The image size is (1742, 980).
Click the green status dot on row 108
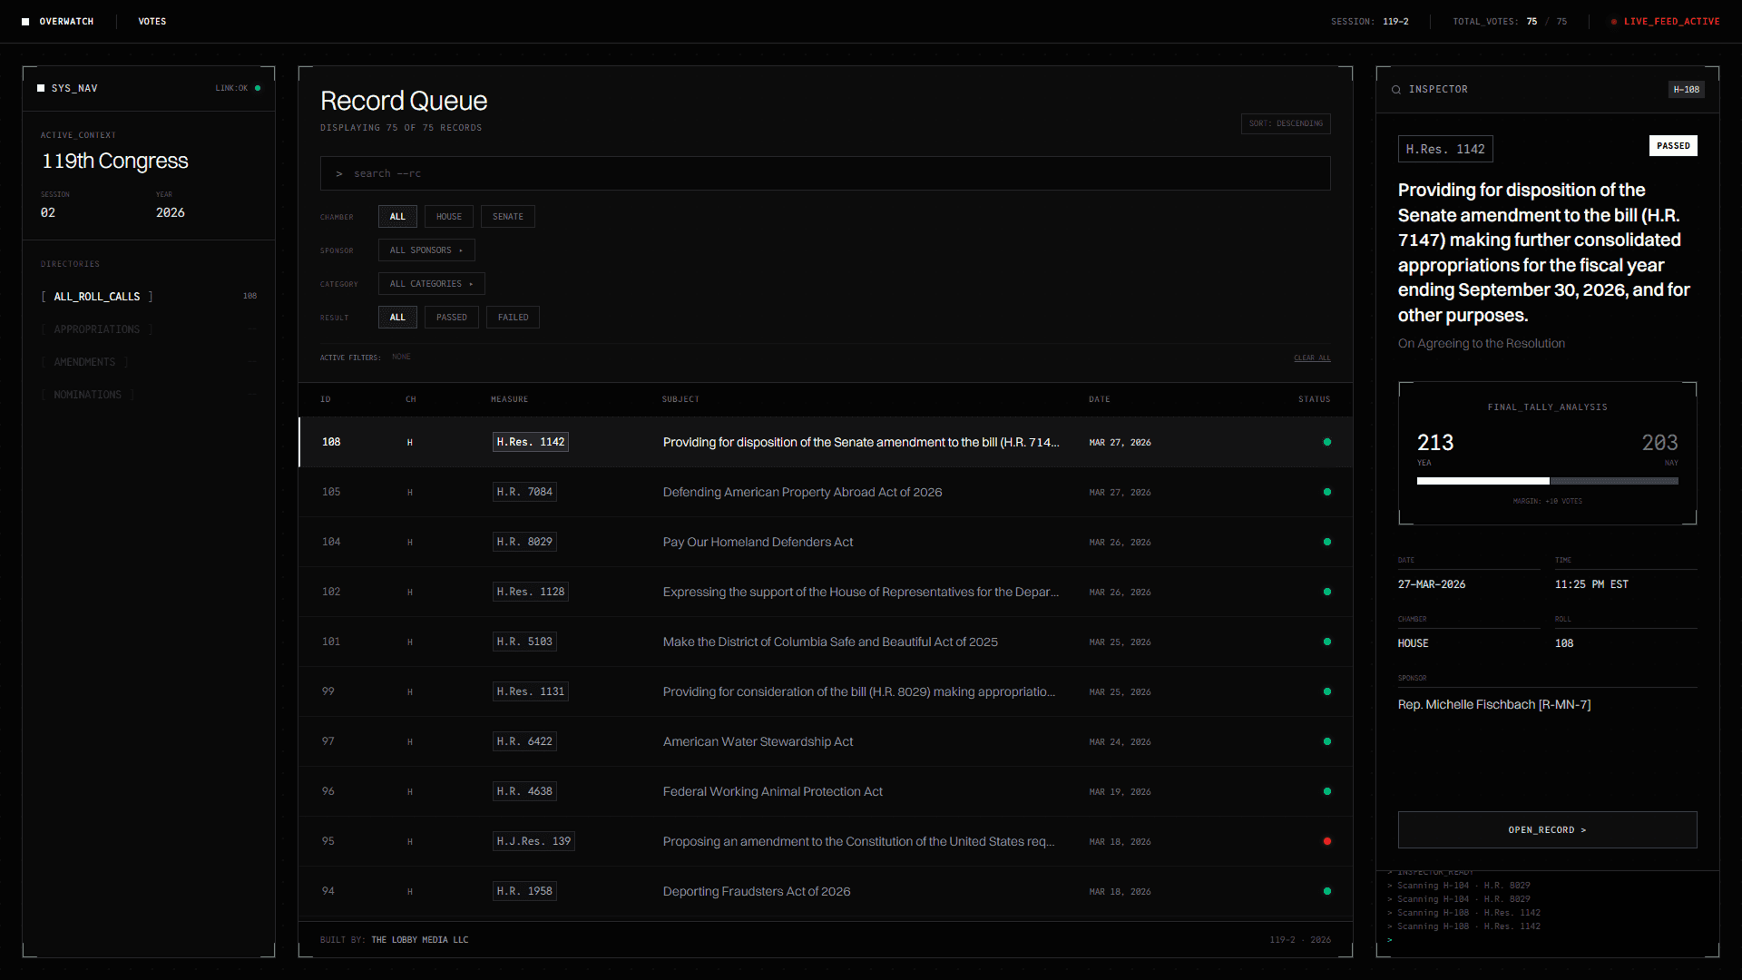pos(1327,442)
